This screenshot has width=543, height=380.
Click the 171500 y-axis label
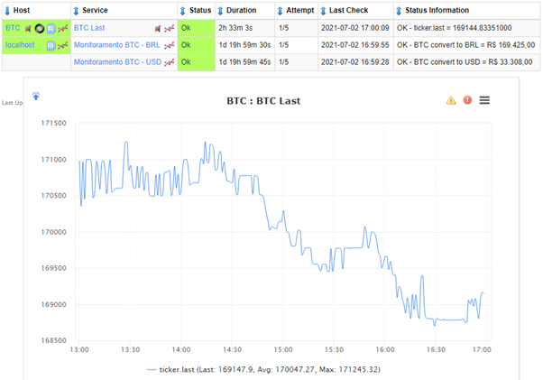[54, 123]
